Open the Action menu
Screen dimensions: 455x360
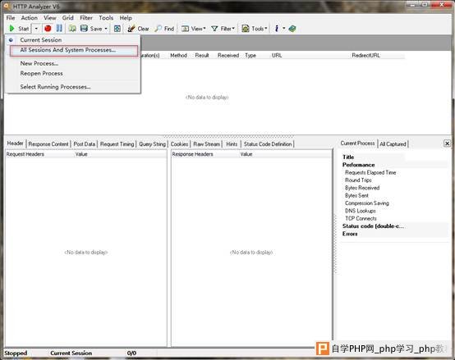tap(29, 18)
